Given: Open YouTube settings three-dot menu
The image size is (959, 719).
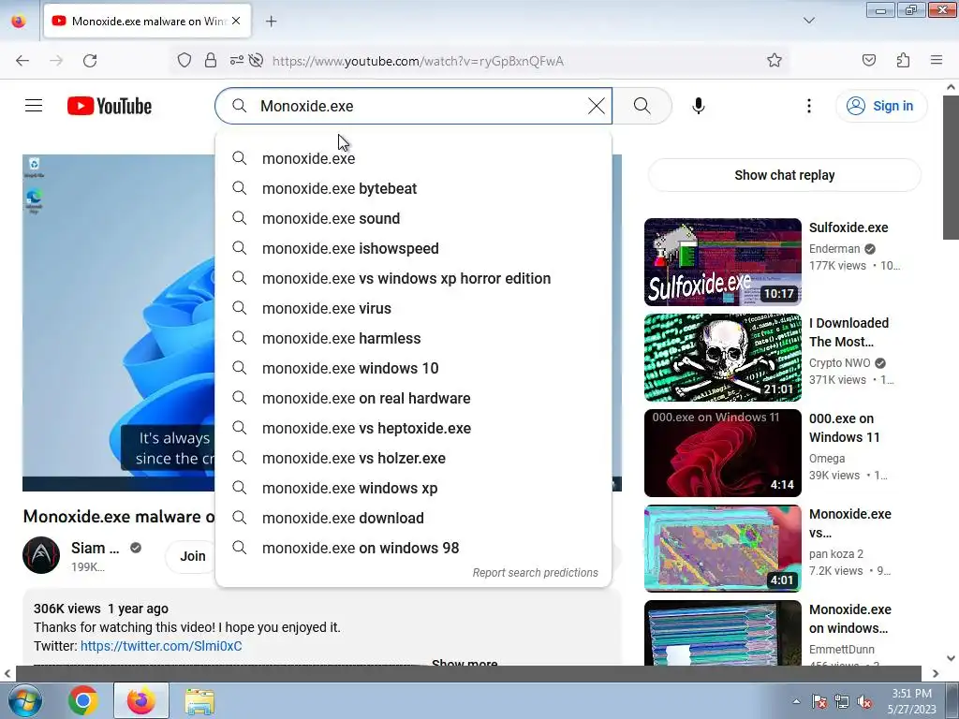Looking at the screenshot, I should (808, 106).
